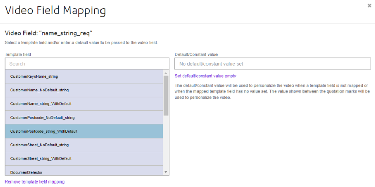This screenshot has width=375, height=187.
Task: Select CustomerStreet_string_WithDefault entry
Action: (x=84, y=159)
